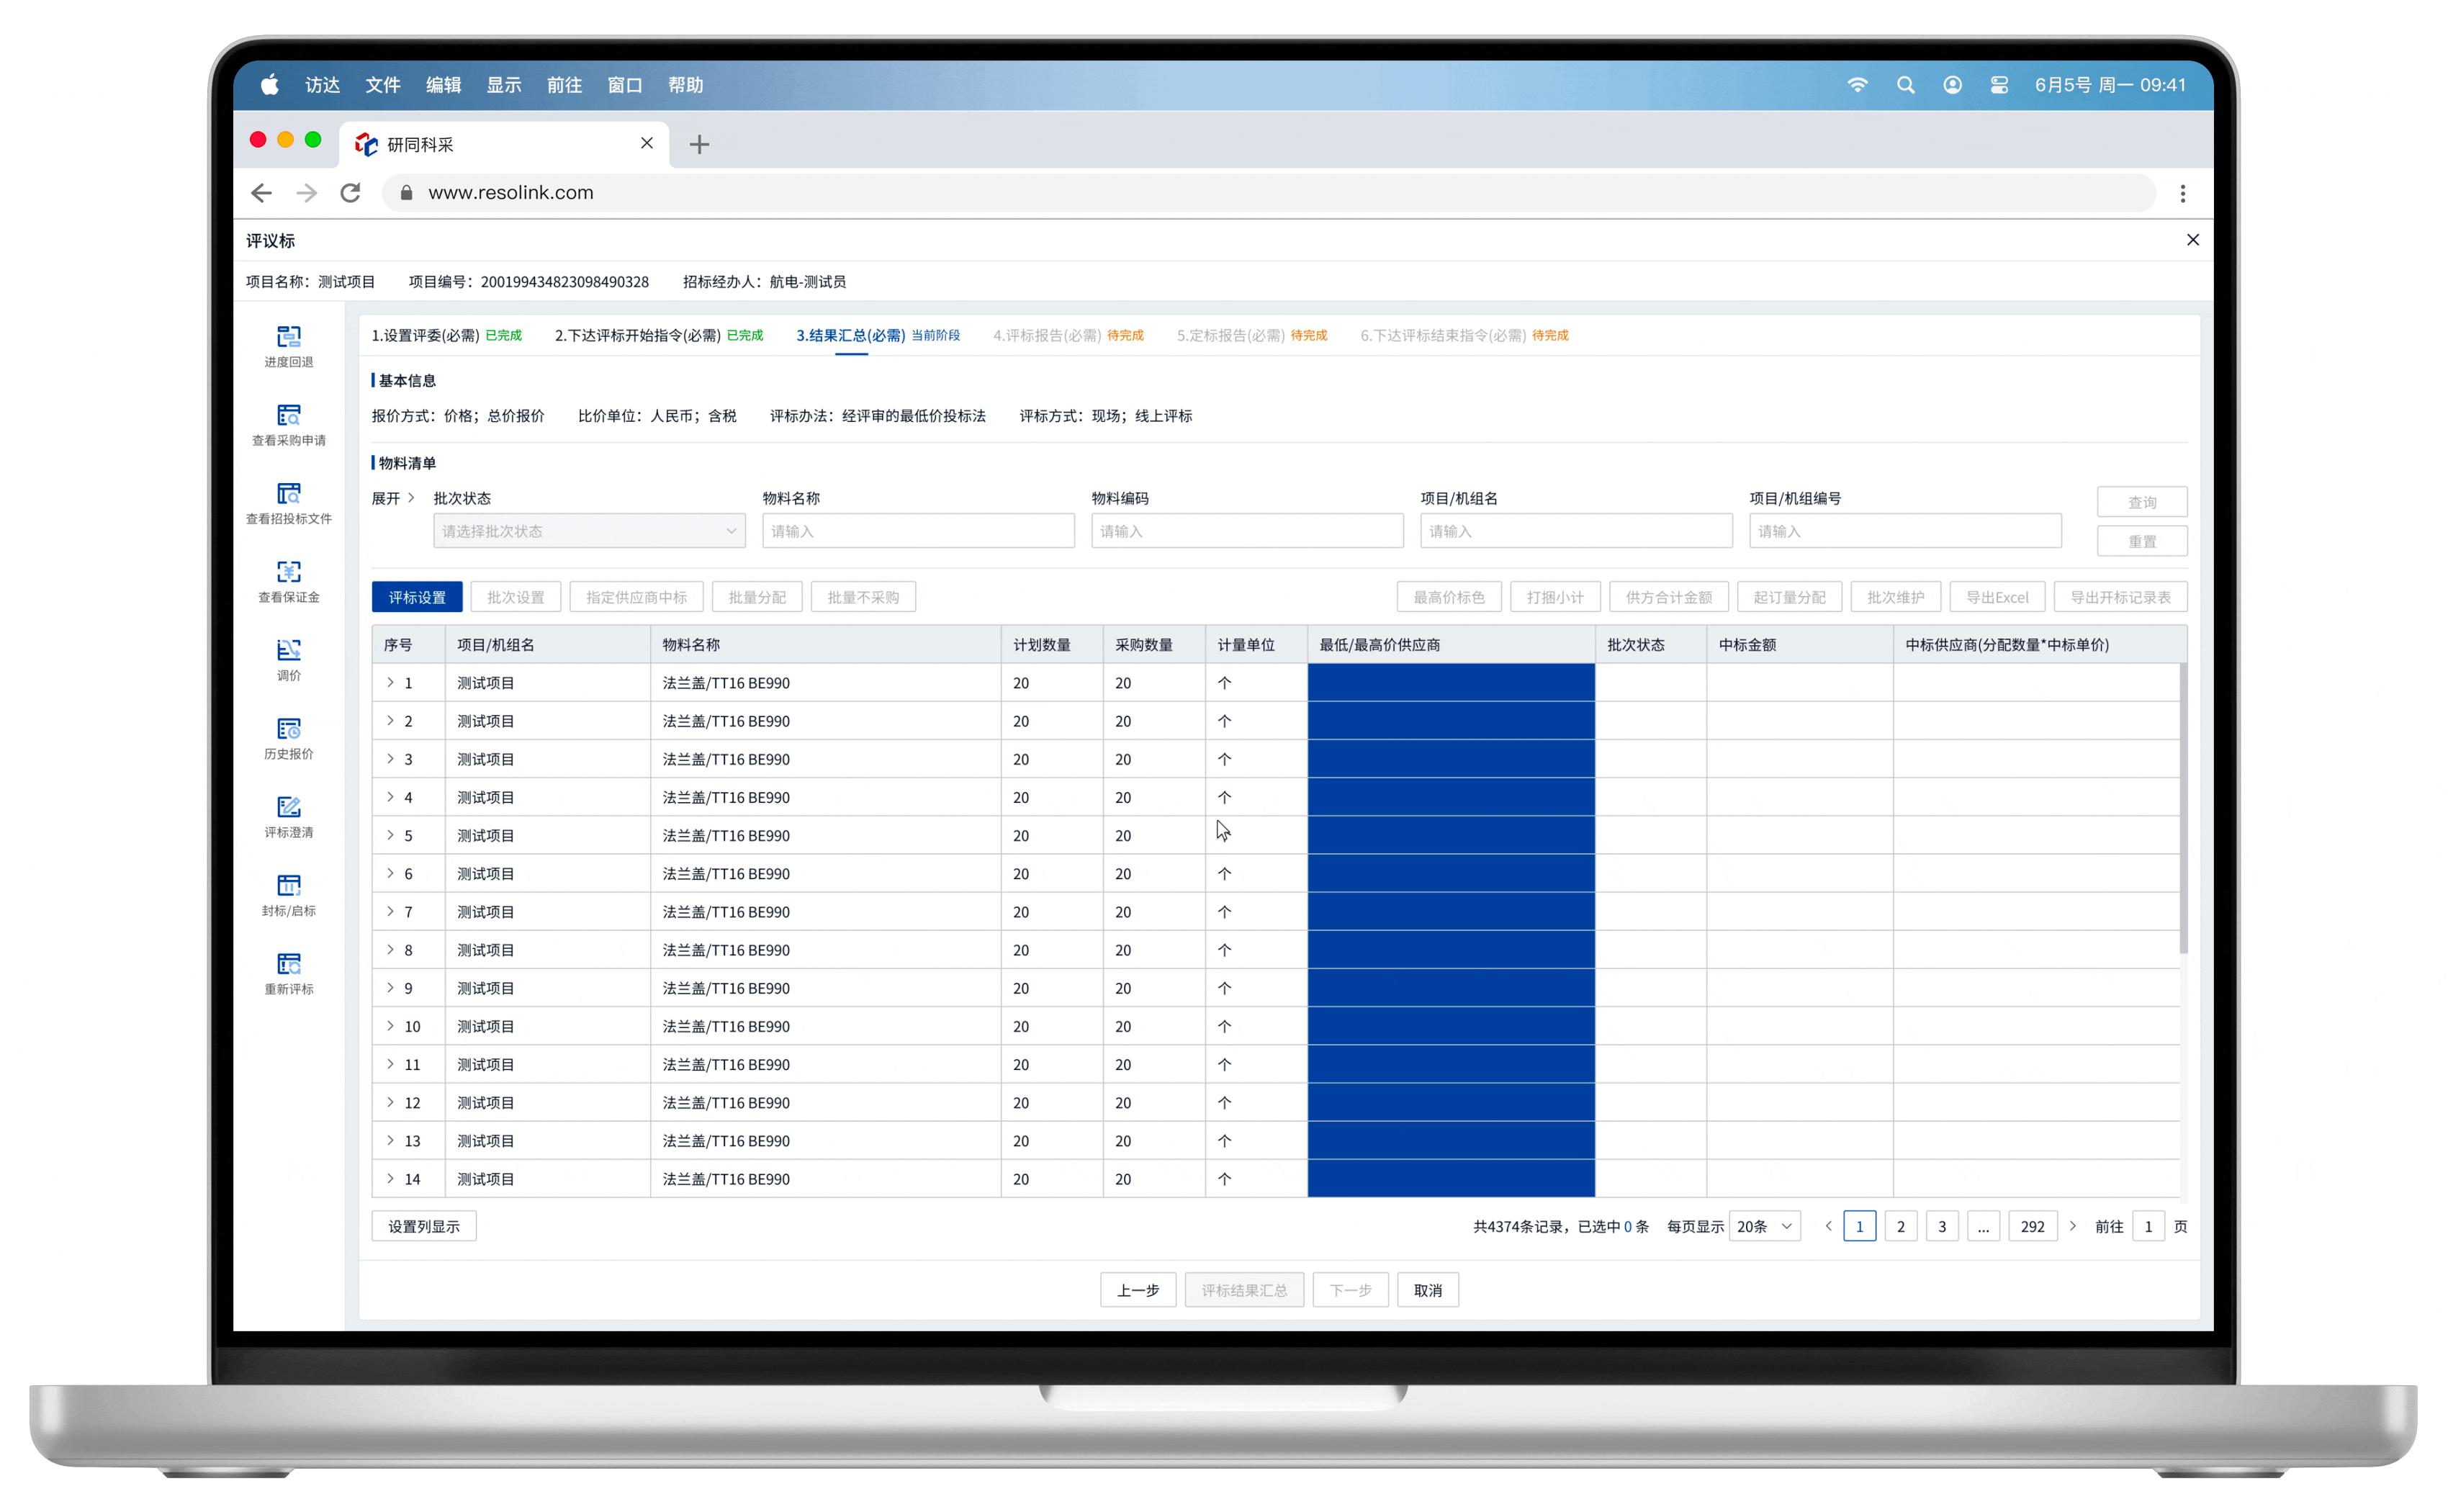Open 封标/启标 sidebar icon

coord(289,895)
